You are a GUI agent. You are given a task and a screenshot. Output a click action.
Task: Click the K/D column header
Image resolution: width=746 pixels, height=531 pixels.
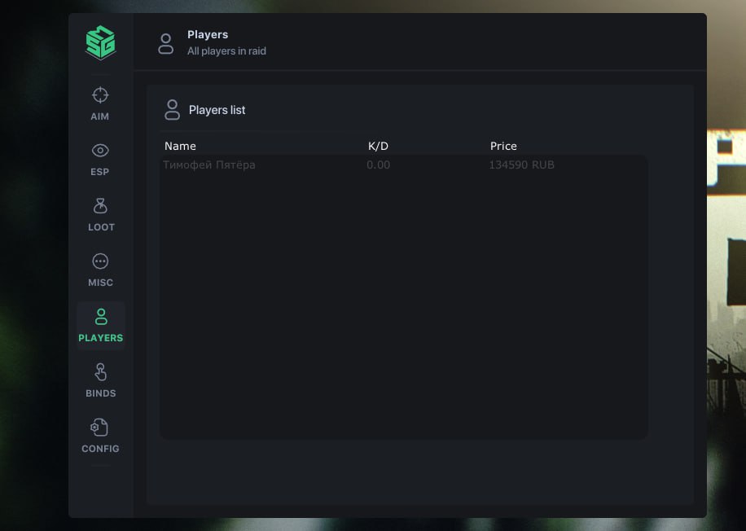(x=378, y=146)
